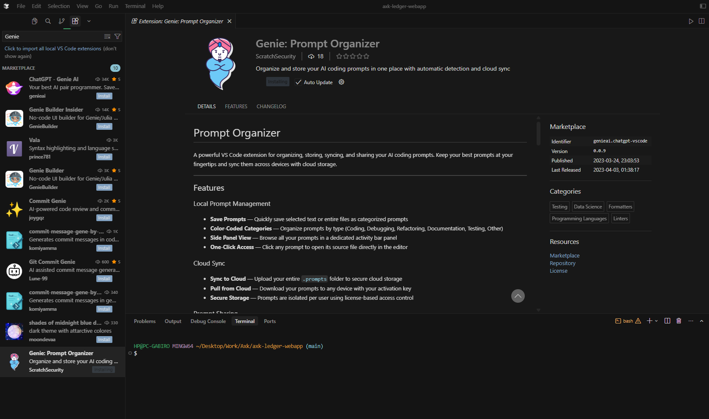Click the scroll-to-top arrow in details pane

518,296
